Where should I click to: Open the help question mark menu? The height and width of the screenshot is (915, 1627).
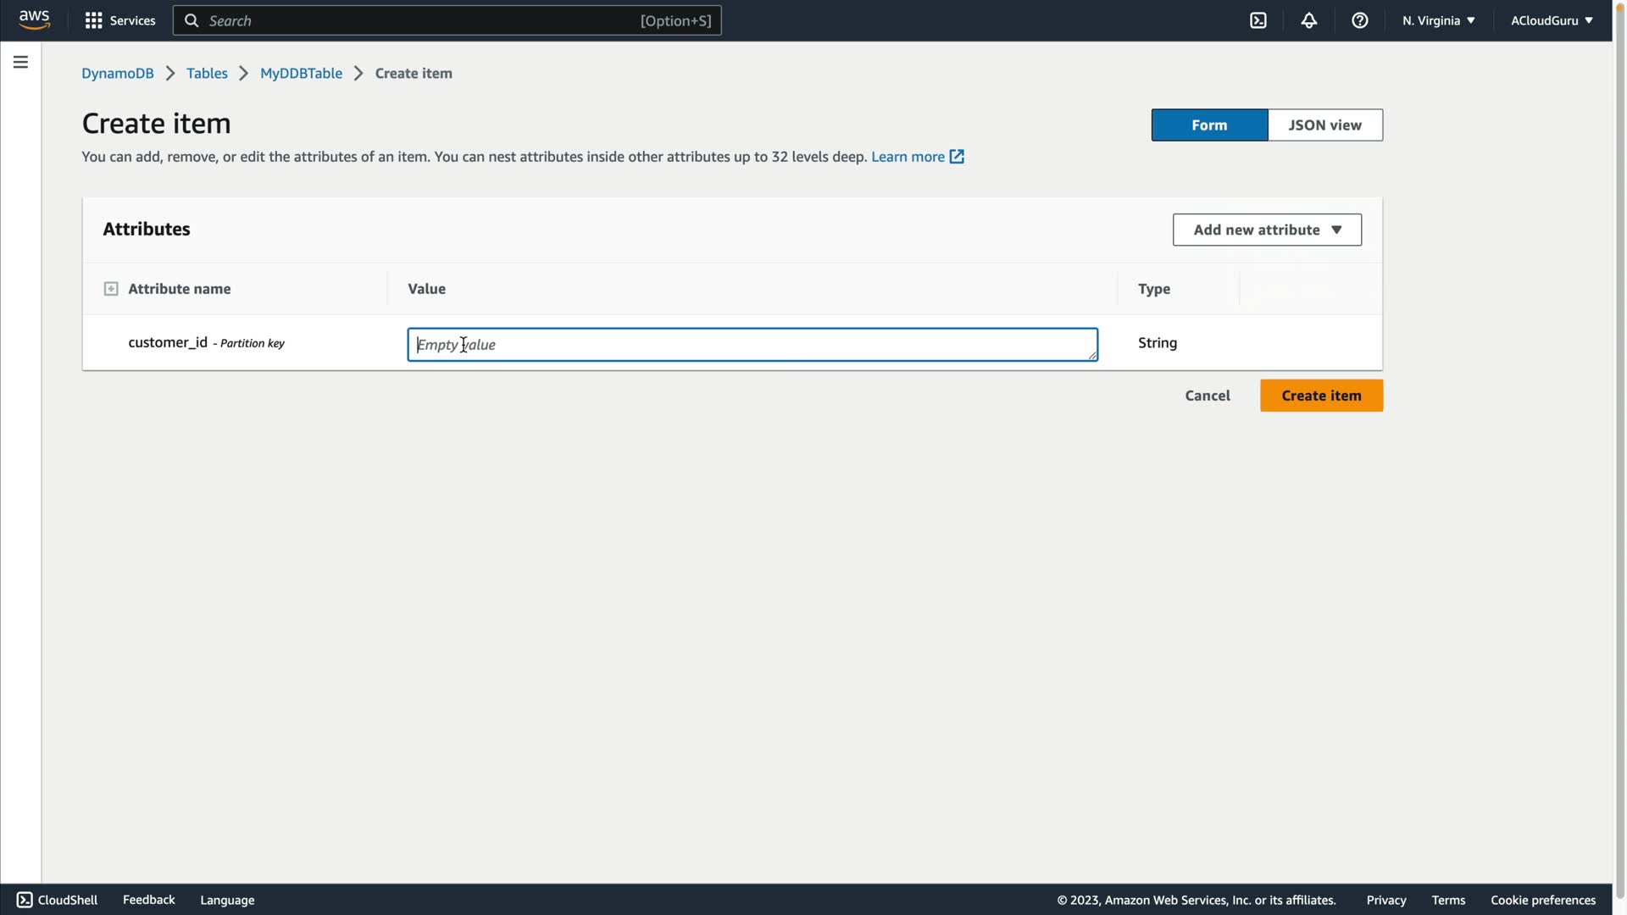pyautogui.click(x=1360, y=20)
